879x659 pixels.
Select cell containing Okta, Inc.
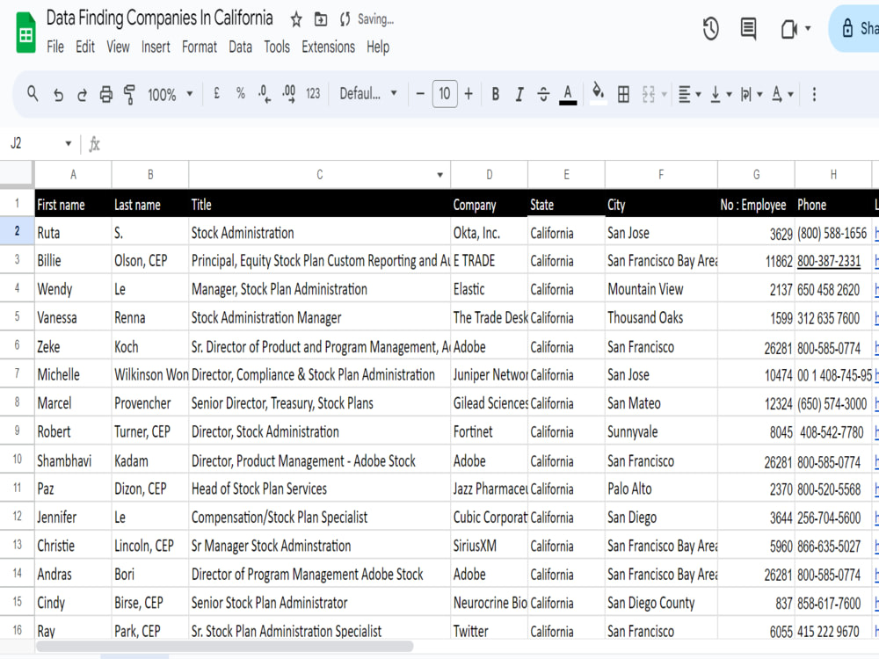point(489,232)
